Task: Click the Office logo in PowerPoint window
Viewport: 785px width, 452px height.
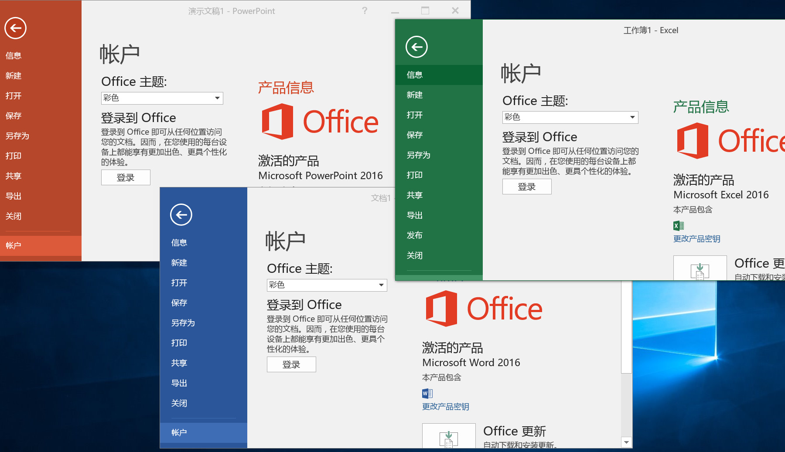Action: [x=320, y=122]
